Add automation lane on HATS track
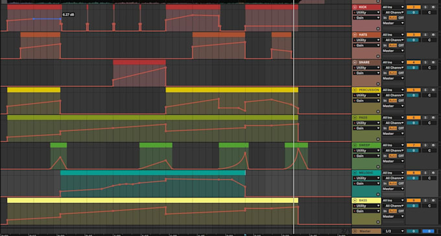The width and height of the screenshot is (441, 236). (378, 56)
